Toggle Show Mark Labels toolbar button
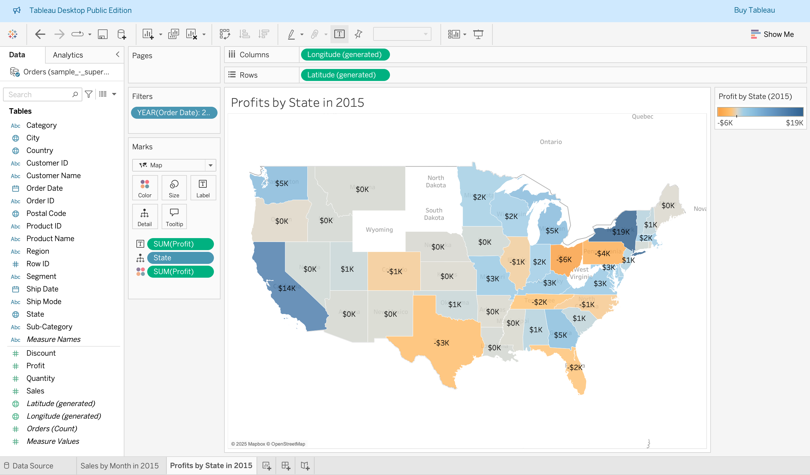The image size is (810, 475). coord(339,34)
